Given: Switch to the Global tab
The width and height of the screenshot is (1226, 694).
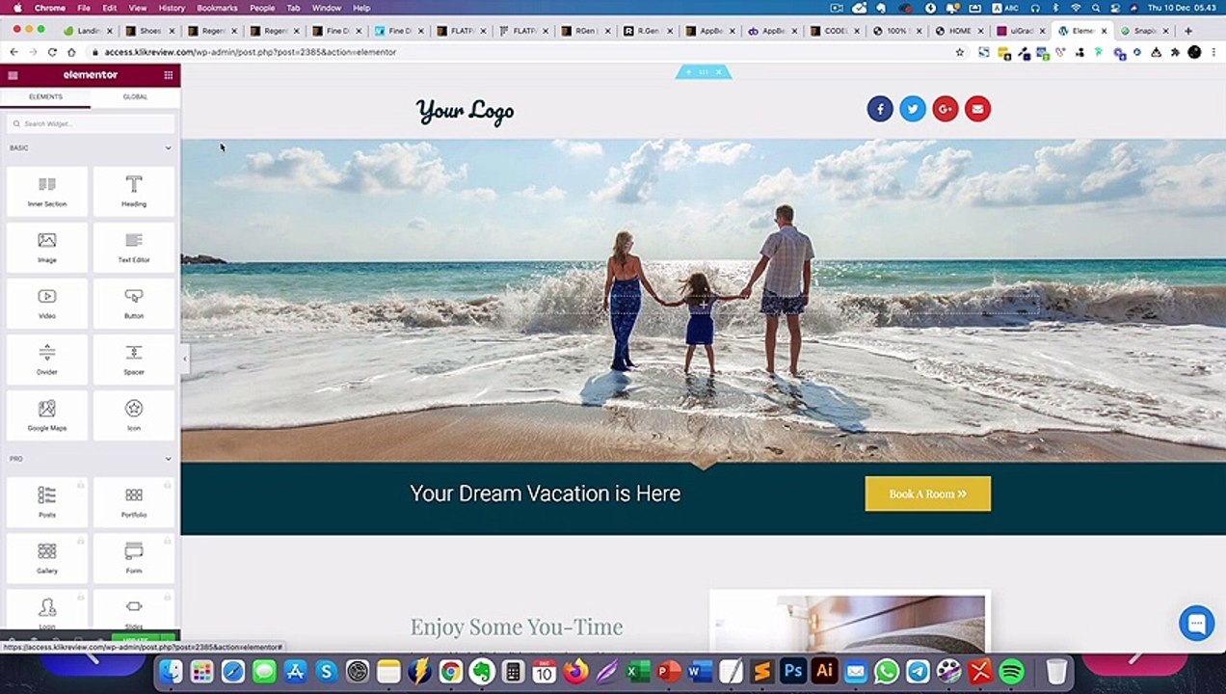Looking at the screenshot, I should click(x=135, y=96).
